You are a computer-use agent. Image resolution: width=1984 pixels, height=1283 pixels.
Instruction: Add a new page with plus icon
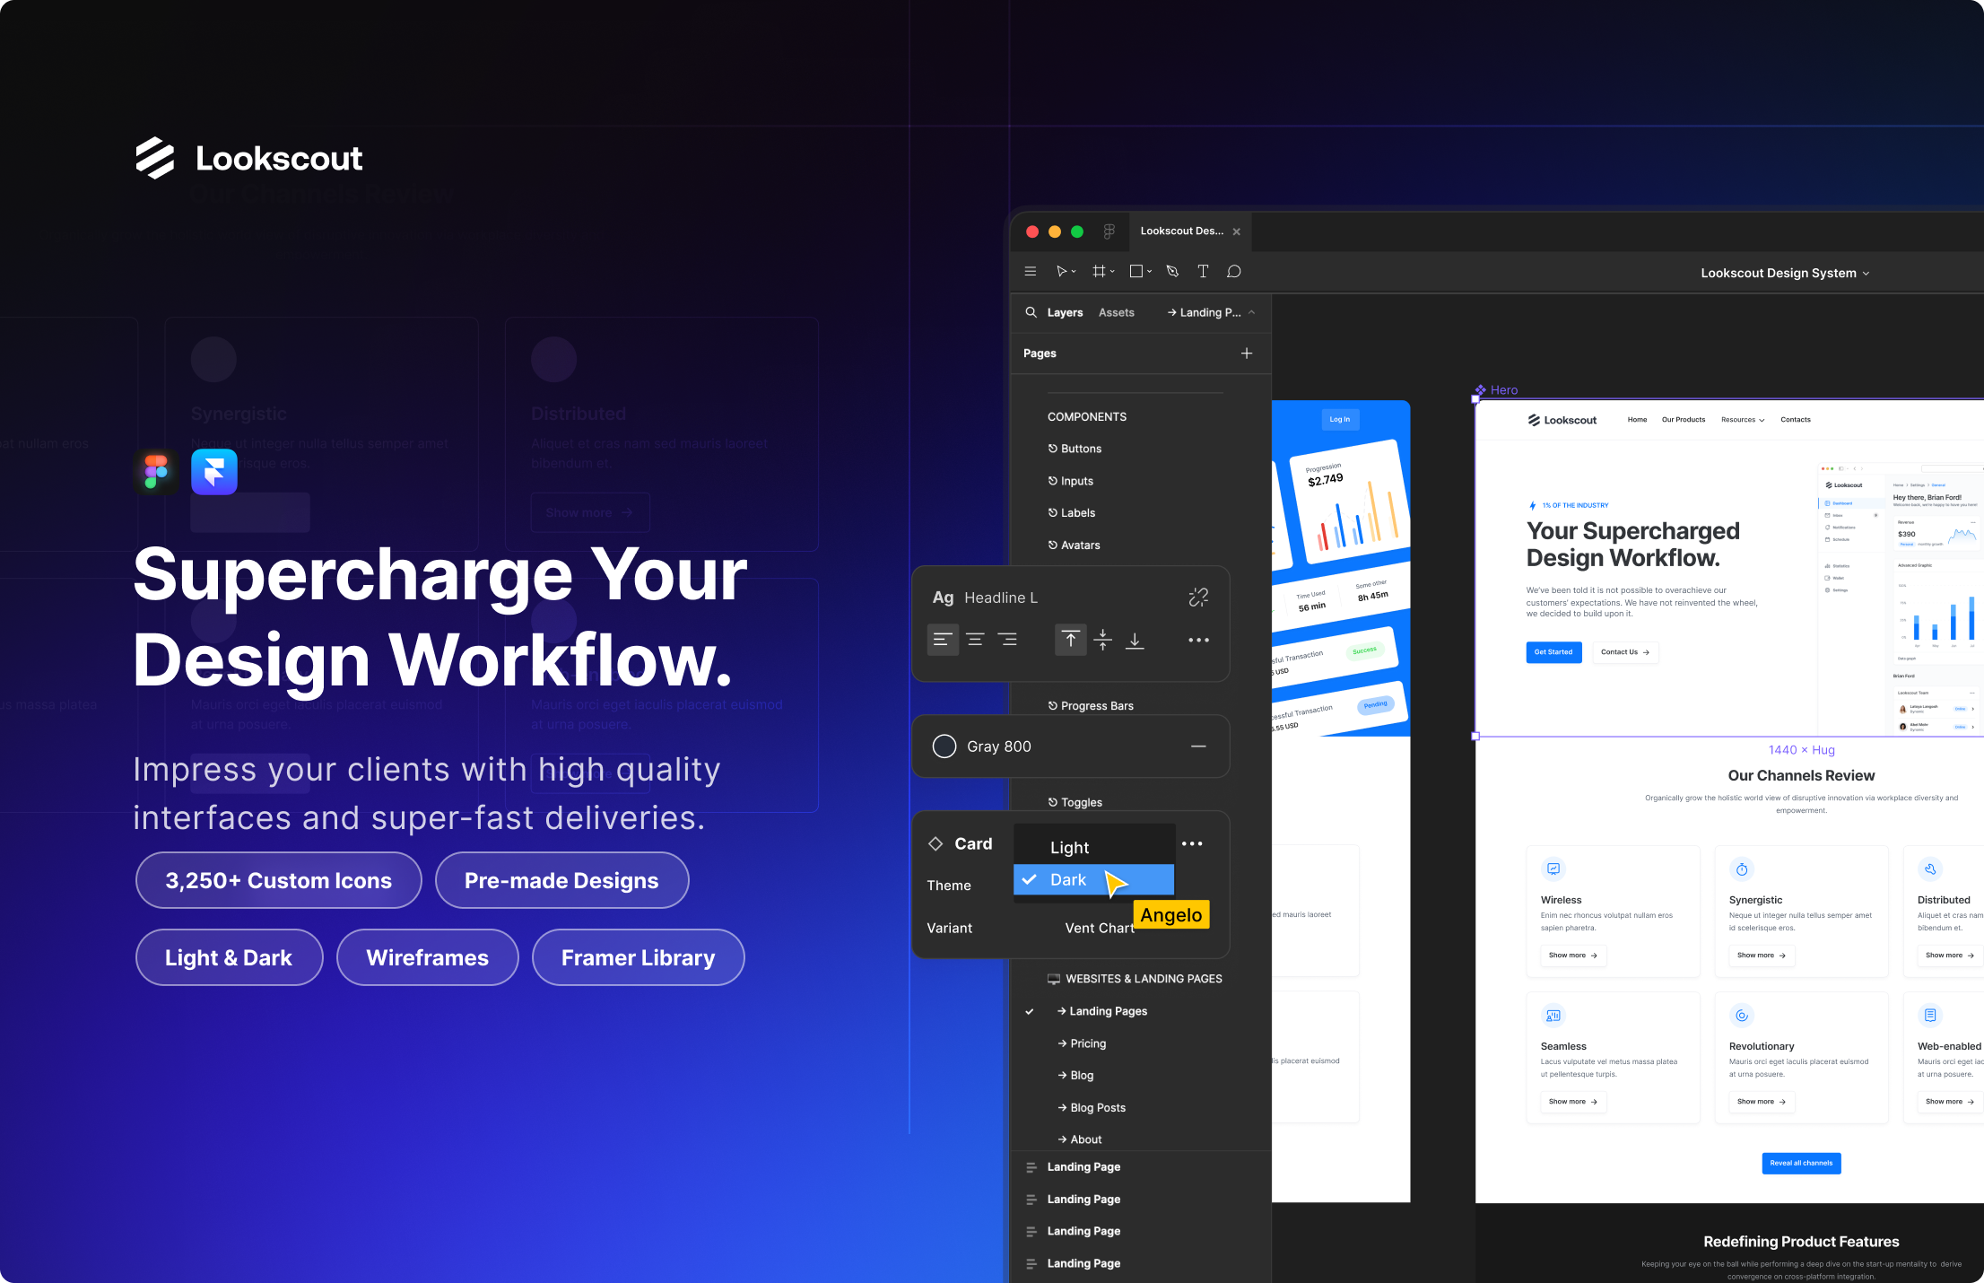click(1247, 353)
